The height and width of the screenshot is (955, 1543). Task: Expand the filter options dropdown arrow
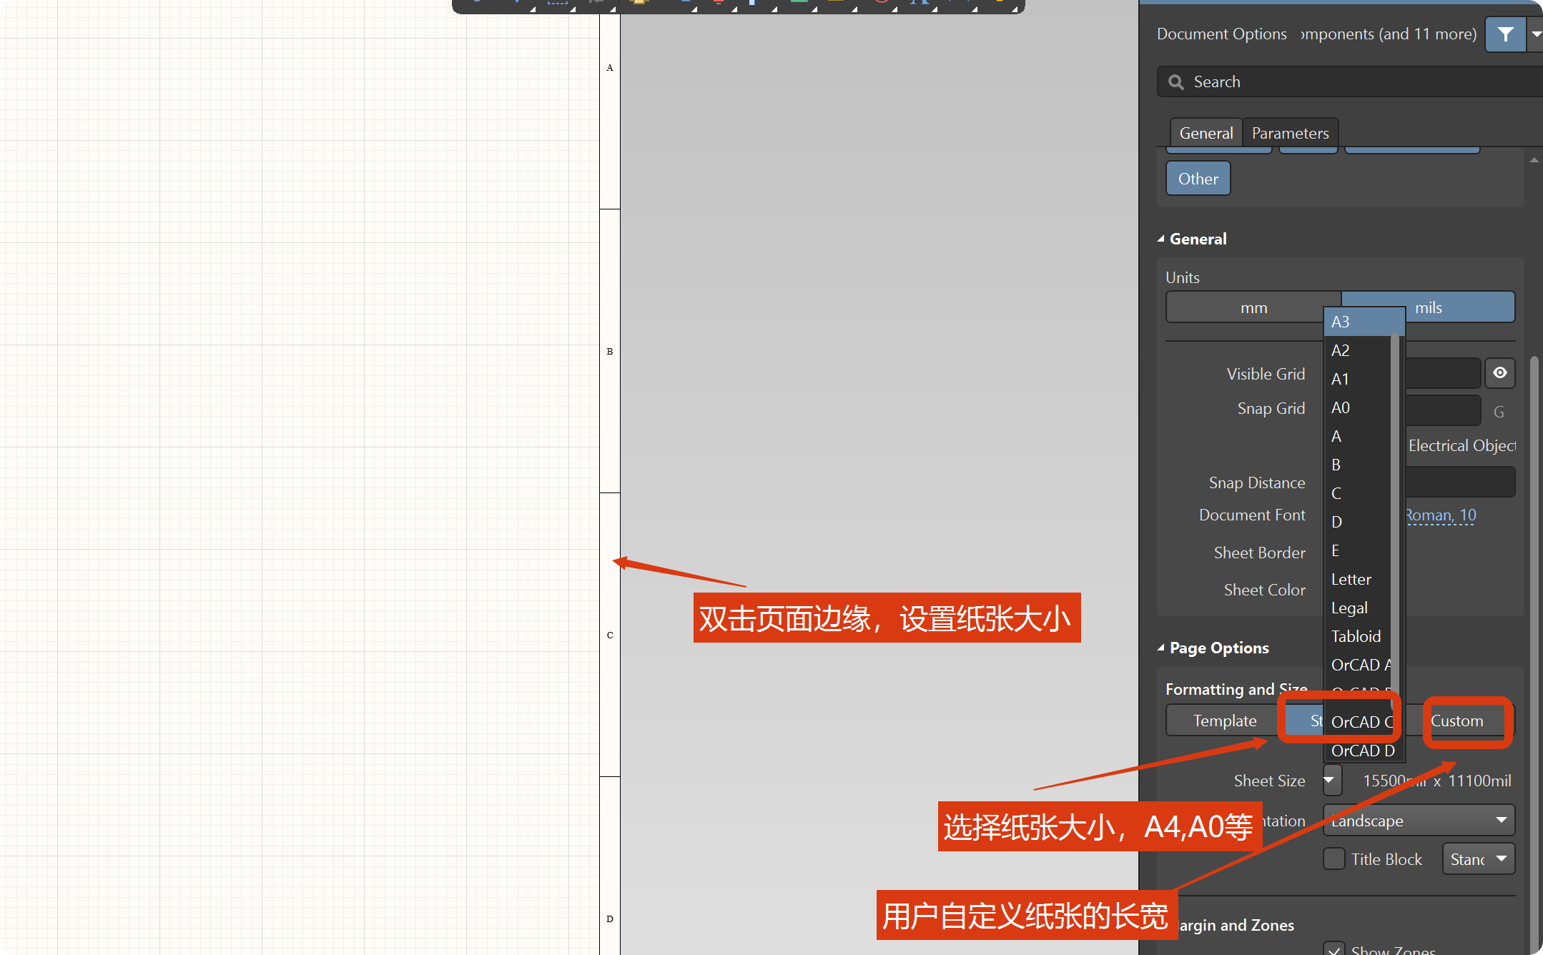(x=1536, y=34)
